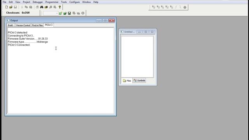Click the yellow question mark Help icon
Screen dimensions: 249x140
point(60,7)
